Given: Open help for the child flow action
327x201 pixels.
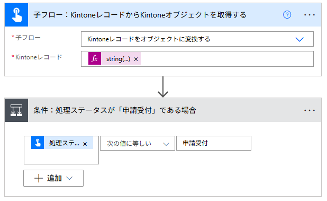Looking at the screenshot, I should pos(287,15).
